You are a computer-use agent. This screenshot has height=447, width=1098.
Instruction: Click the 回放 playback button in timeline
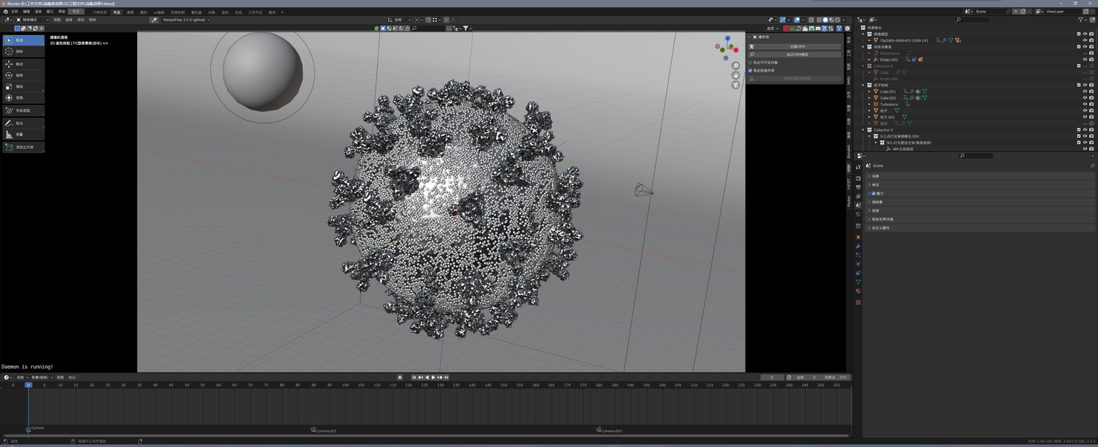[22, 378]
